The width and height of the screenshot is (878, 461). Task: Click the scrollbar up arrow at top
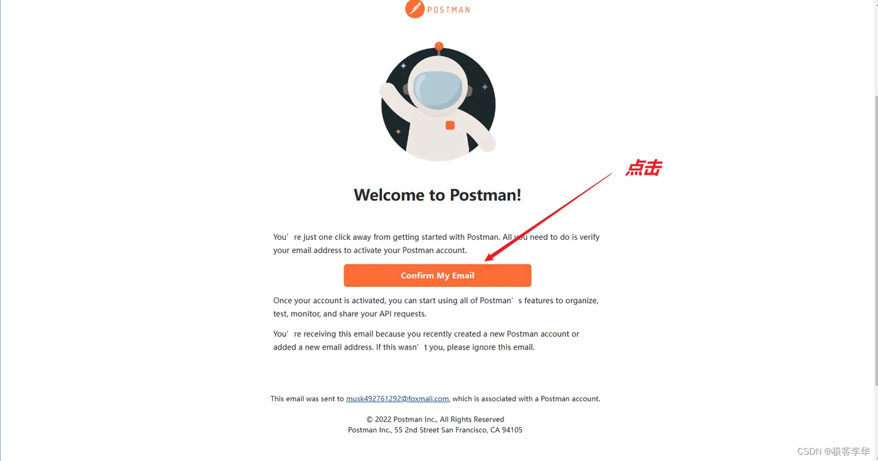[875, 3]
